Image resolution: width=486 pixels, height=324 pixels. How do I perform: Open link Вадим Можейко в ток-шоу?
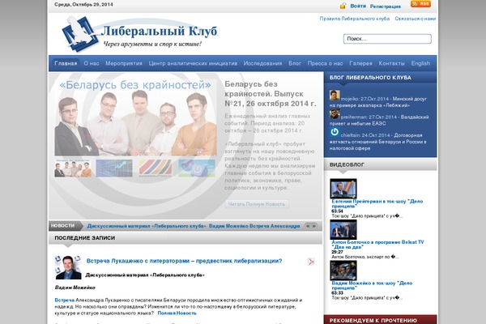(372, 286)
